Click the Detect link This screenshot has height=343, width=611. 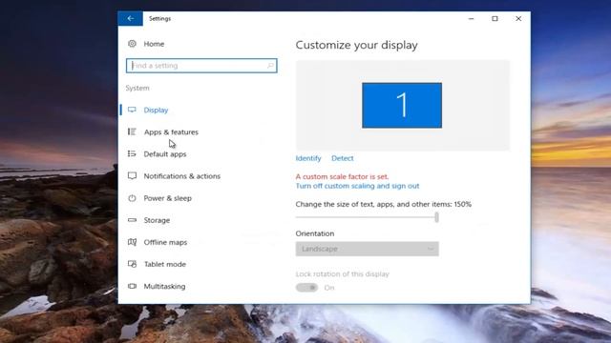click(x=343, y=158)
